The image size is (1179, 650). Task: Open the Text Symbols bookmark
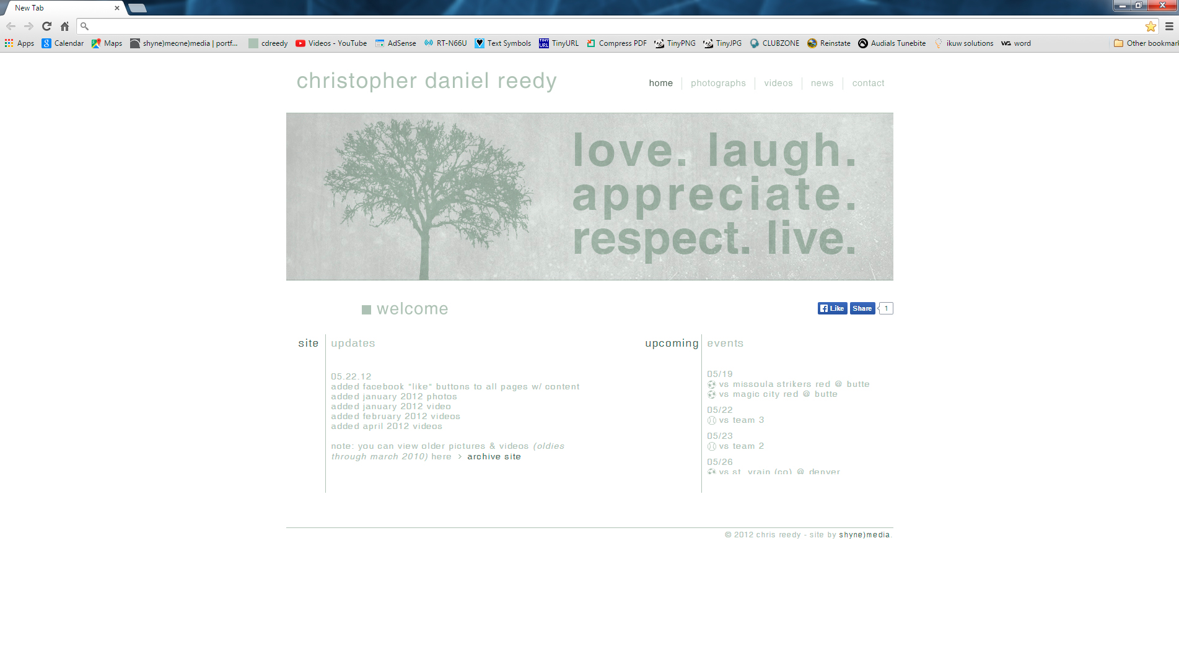pos(503,43)
